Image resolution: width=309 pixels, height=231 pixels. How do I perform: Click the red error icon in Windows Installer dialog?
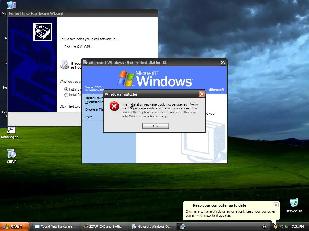(x=114, y=106)
